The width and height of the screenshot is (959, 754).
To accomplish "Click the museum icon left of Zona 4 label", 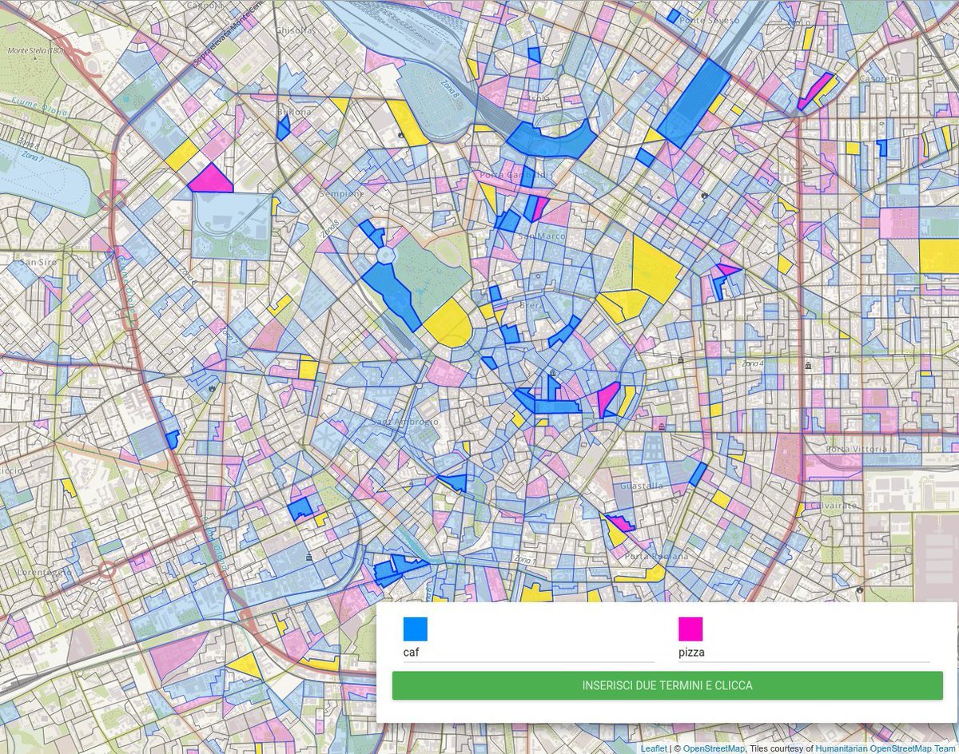I will click(x=680, y=360).
